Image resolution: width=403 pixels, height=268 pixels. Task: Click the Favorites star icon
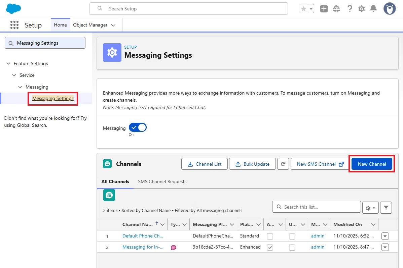(303, 9)
